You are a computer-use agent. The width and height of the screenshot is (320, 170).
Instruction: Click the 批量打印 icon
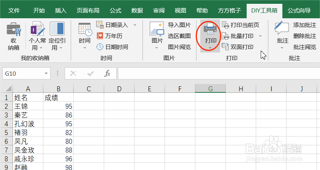(225, 36)
